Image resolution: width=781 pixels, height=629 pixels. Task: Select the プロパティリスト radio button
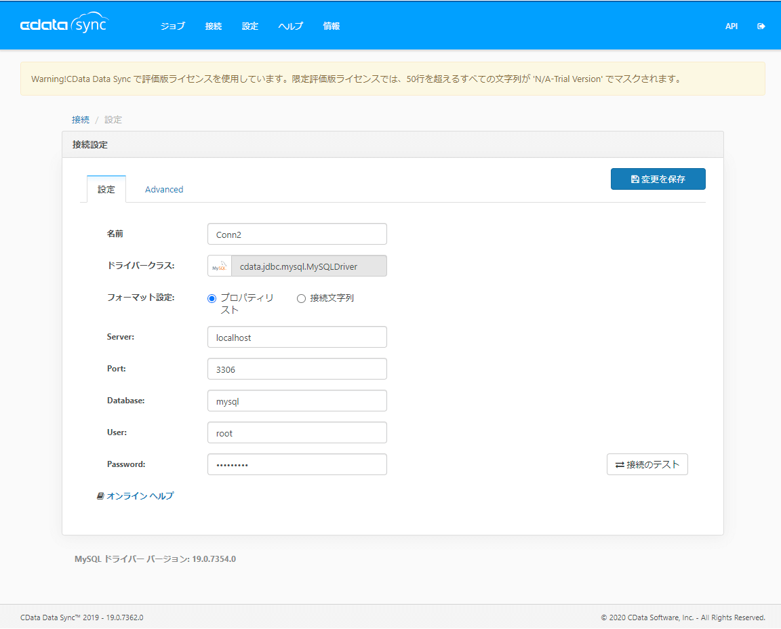[212, 299]
